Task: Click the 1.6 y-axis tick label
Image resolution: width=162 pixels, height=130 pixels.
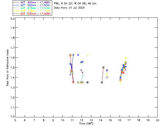Action: (12, 58)
